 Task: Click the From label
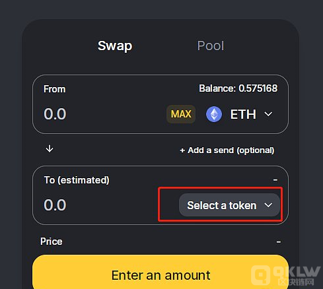(54, 89)
